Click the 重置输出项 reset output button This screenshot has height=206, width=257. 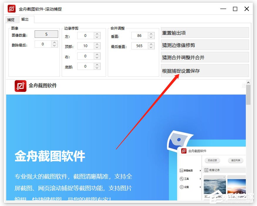[x=204, y=32]
